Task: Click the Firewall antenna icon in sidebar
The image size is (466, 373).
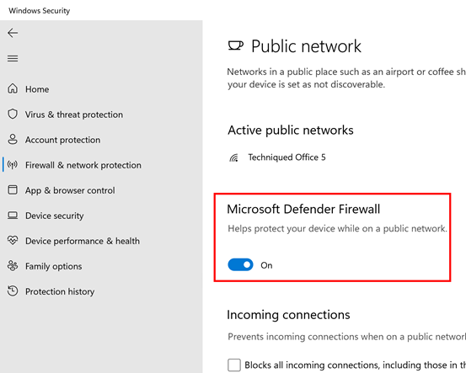Action: click(x=13, y=164)
